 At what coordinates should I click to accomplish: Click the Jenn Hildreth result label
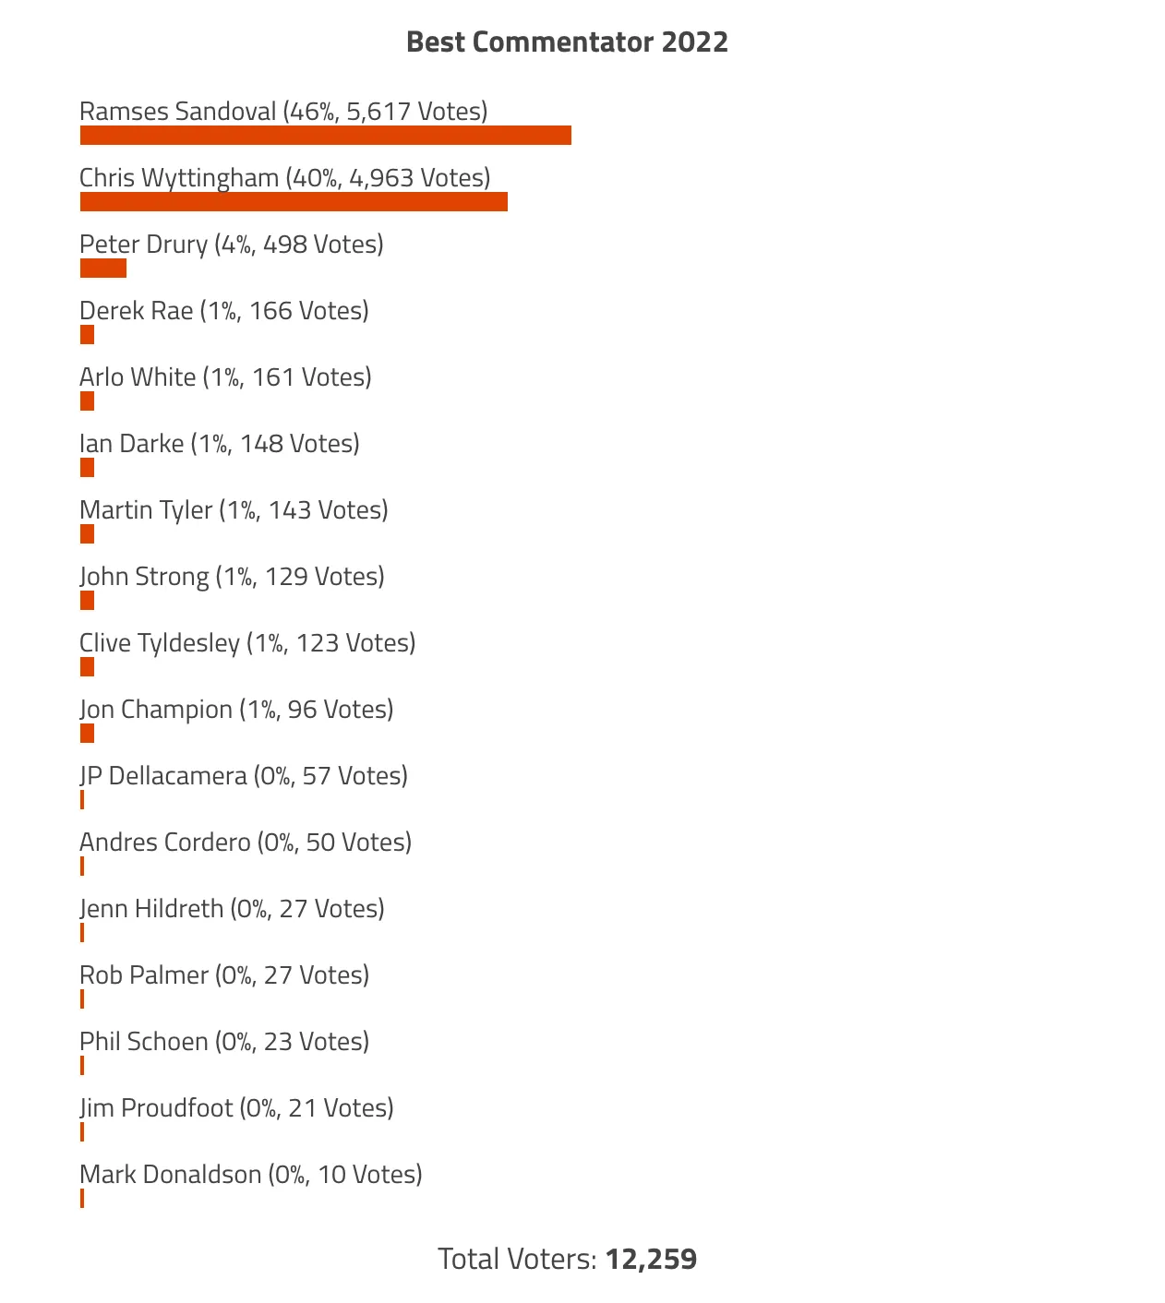click(232, 909)
